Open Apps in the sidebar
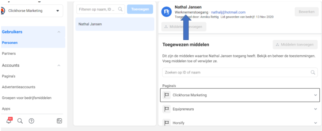The image size is (322, 131). (x=6, y=109)
